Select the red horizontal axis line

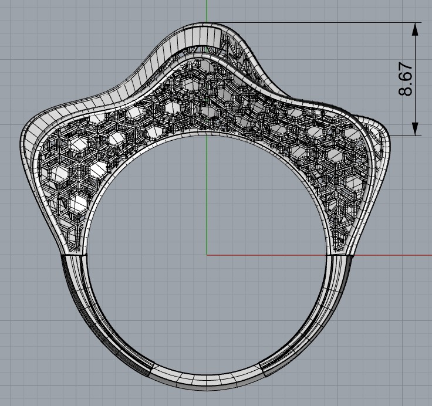pos(319,255)
